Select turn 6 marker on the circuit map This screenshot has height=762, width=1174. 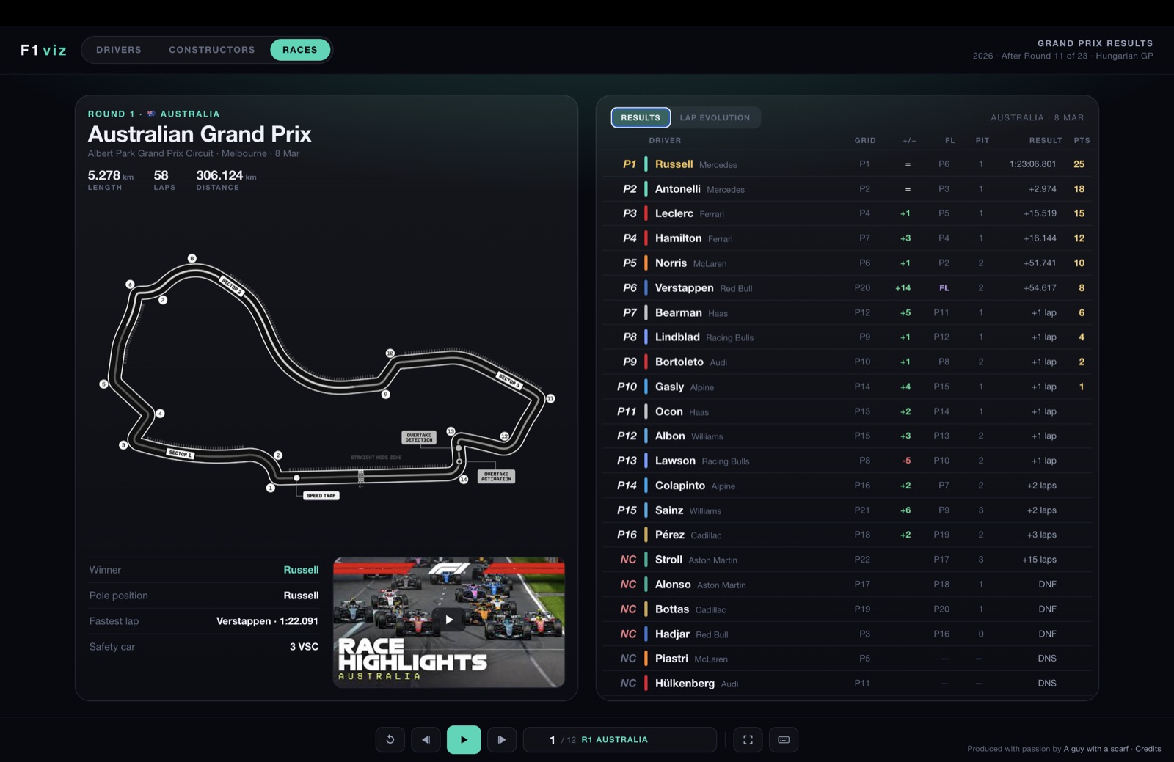130,284
